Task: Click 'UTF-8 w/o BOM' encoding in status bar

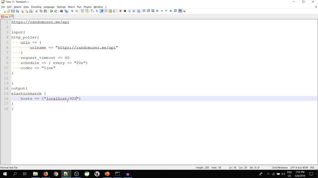Action: 299,168
